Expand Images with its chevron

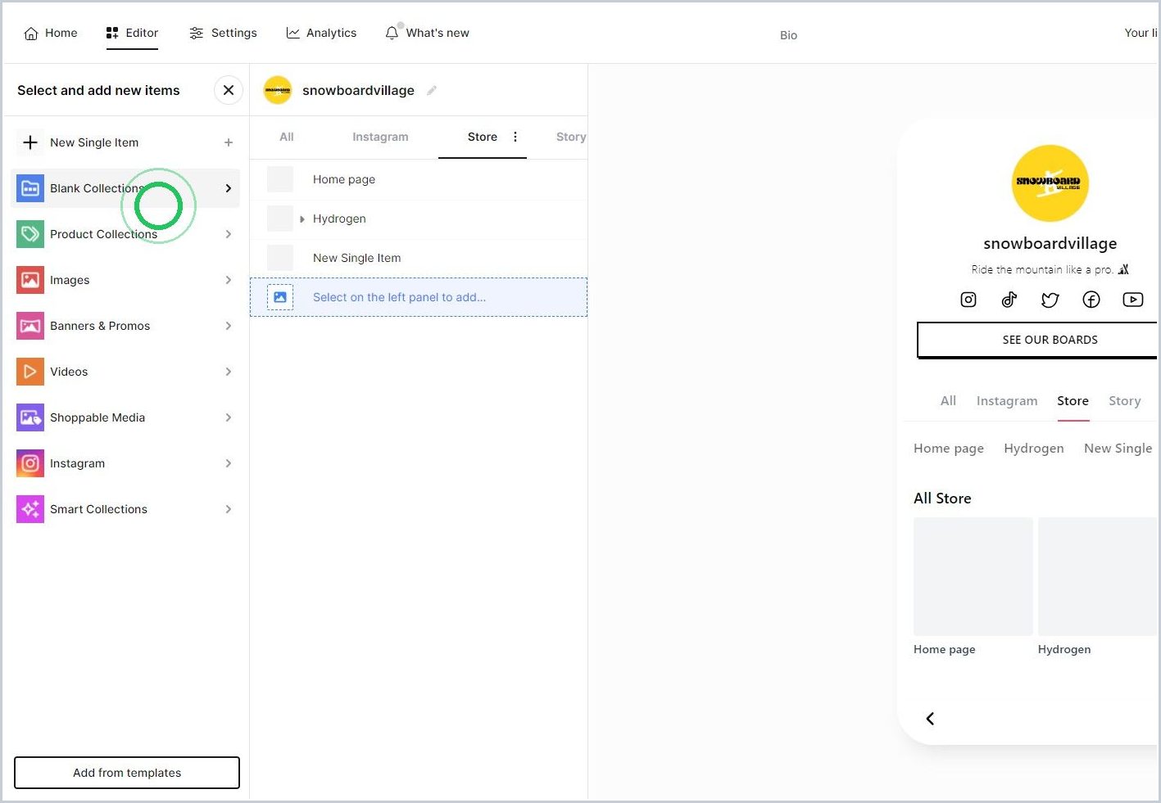pos(229,280)
